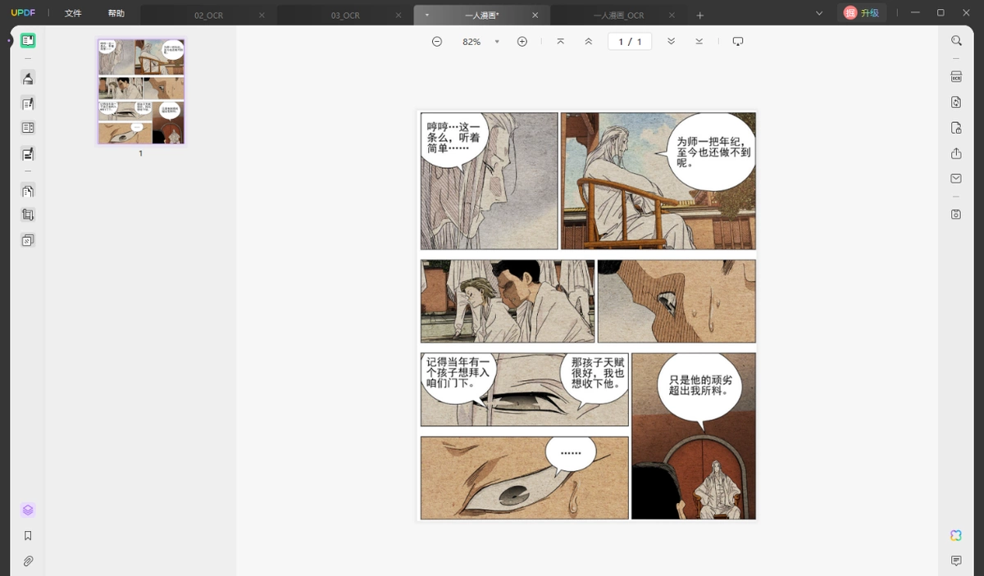Open the Comment highlighter tool

[28, 79]
